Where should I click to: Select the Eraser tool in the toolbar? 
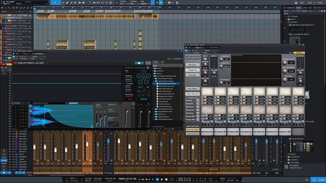[x=67, y=3]
